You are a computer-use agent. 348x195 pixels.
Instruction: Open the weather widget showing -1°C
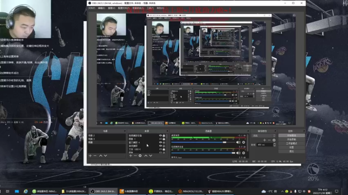(x=269, y=191)
